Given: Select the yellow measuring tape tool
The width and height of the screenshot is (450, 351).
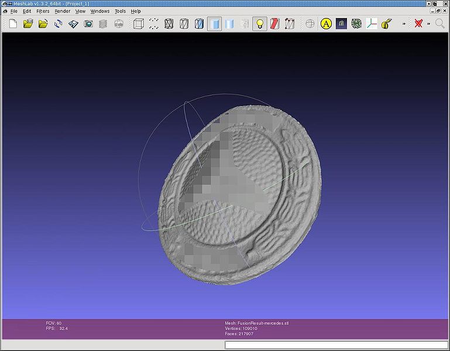Looking at the screenshot, I should pyautogui.click(x=387, y=23).
